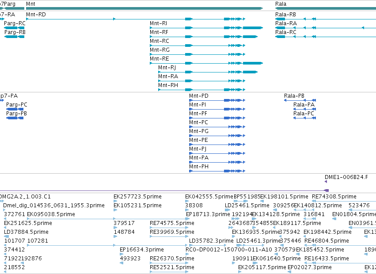Select the Rala-PA protein label
This screenshot has height=274, width=376.
[304, 105]
